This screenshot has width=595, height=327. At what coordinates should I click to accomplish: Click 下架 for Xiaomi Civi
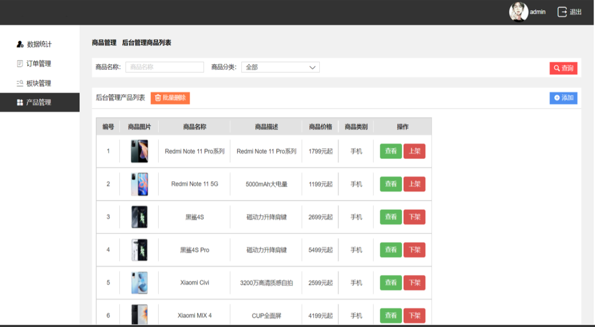[x=415, y=283]
